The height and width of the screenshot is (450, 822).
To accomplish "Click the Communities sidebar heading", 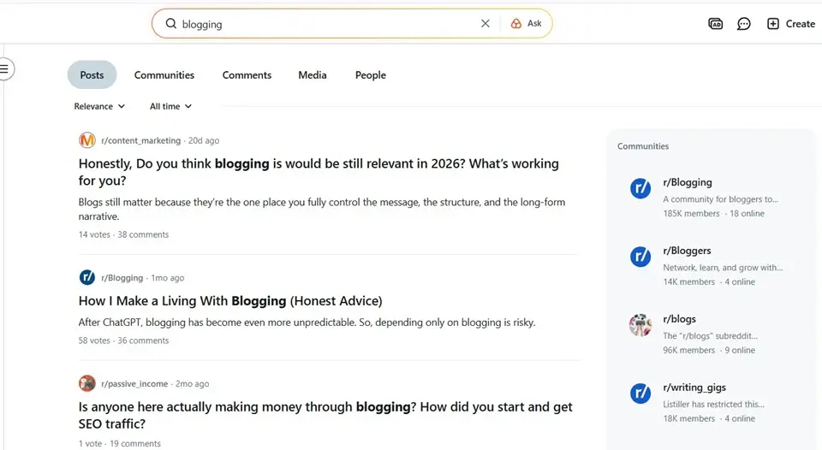I will [x=643, y=146].
